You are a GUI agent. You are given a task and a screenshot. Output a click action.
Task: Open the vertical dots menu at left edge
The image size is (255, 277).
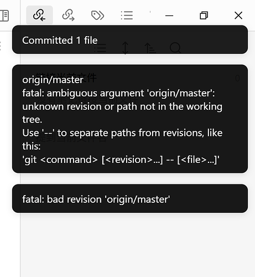click(1, 46)
